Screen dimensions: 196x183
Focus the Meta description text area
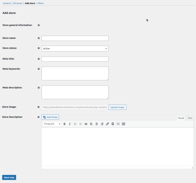pyautogui.click(x=75, y=92)
